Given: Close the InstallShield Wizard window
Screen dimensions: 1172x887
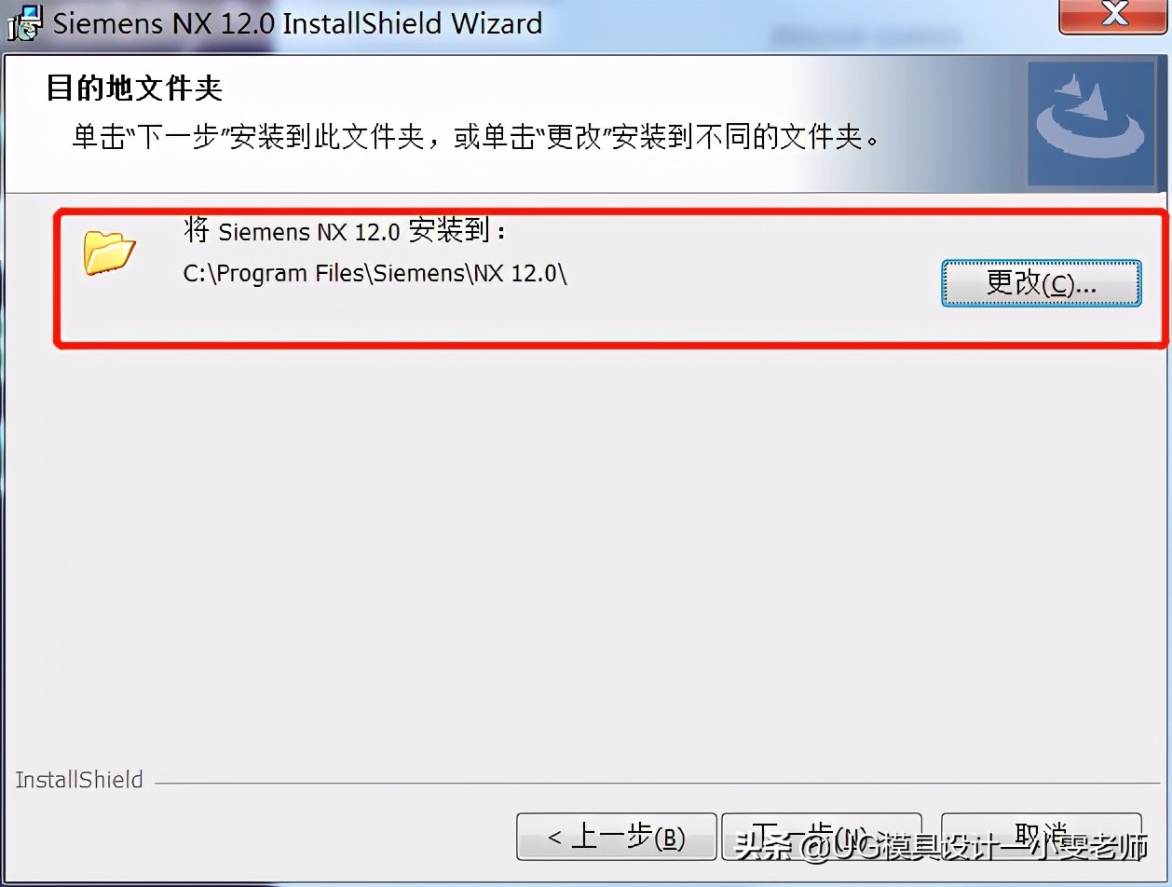Looking at the screenshot, I should coord(1114,16).
